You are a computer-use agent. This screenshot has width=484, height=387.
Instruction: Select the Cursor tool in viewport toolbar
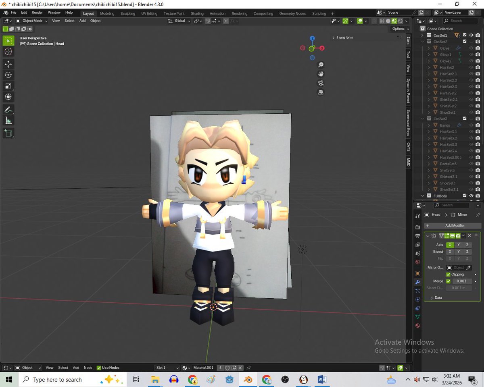8,52
